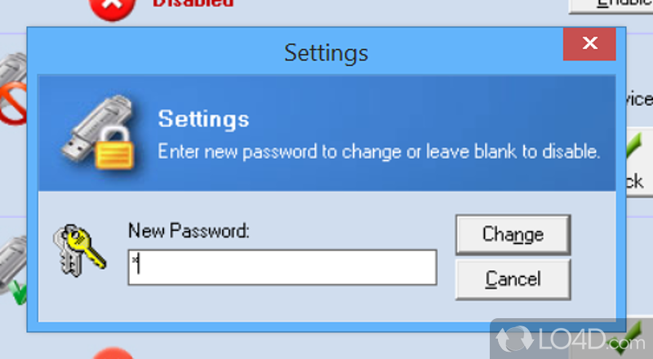Click the red Disabled status text

(x=193, y=3)
